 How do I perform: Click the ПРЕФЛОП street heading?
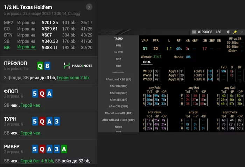coord(15,63)
